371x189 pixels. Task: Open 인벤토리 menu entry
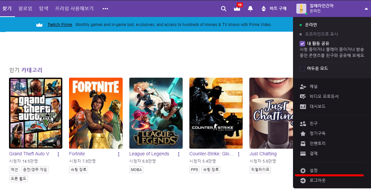tap(318, 143)
